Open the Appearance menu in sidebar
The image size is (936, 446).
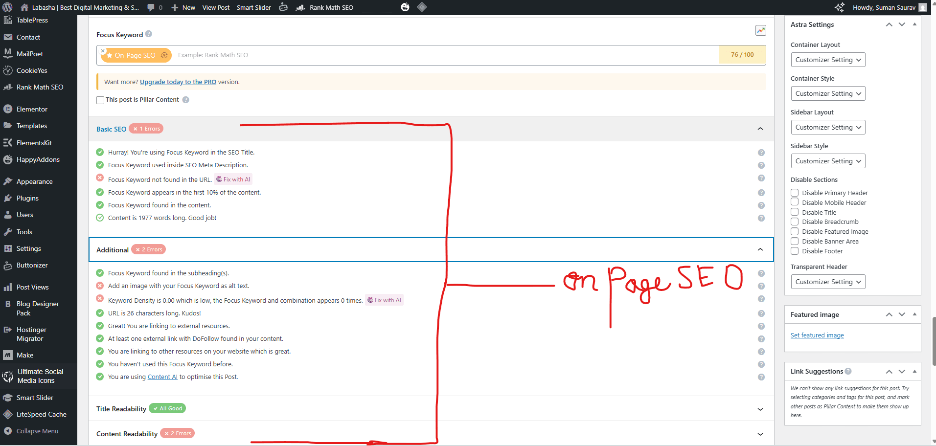[x=34, y=181]
